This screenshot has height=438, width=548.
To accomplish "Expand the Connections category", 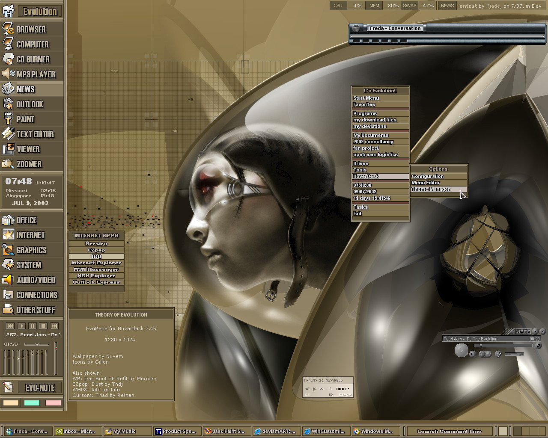I will point(32,295).
